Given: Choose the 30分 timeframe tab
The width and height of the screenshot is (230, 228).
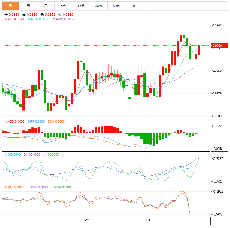Looking at the screenshot, I should [98, 6].
